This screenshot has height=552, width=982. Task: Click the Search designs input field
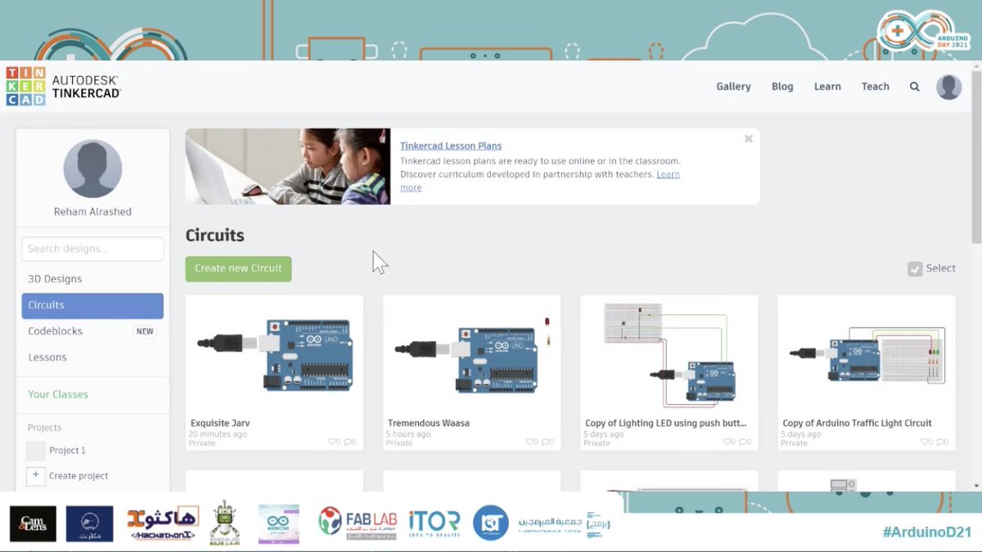(92, 249)
